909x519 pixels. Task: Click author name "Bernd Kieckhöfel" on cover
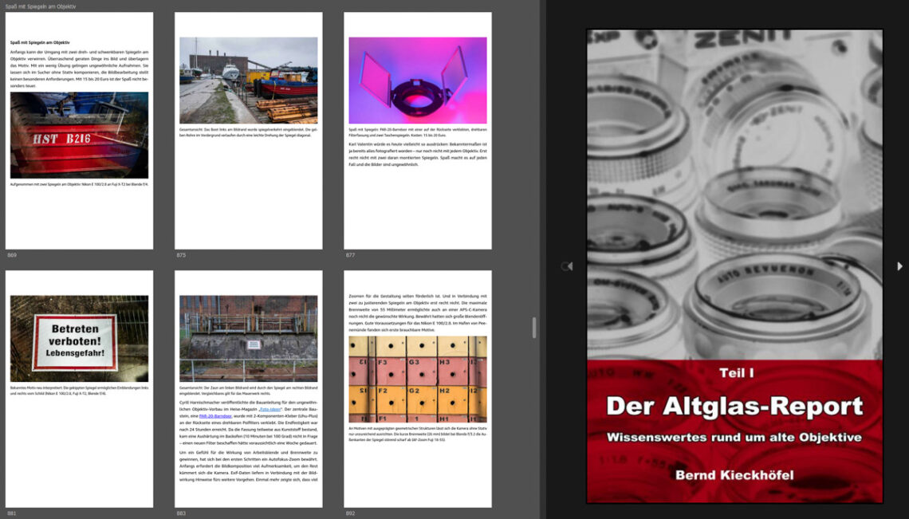point(734,475)
